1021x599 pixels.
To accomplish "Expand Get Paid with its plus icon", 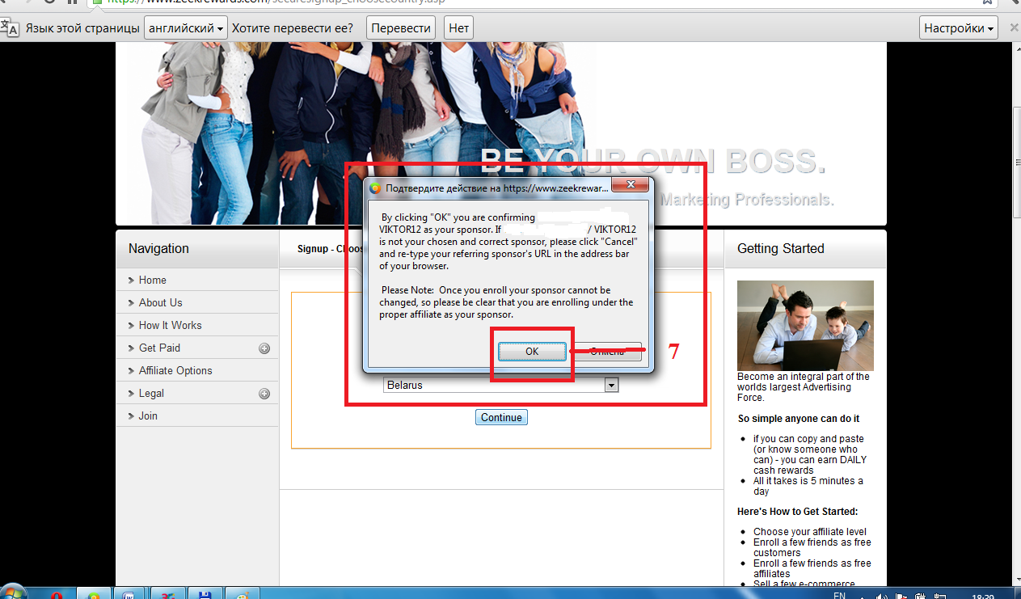I will coord(264,348).
